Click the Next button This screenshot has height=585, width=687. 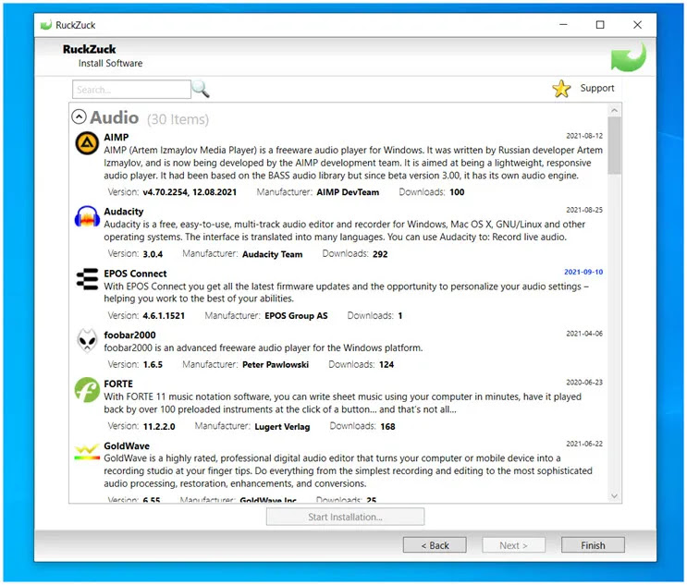point(513,545)
